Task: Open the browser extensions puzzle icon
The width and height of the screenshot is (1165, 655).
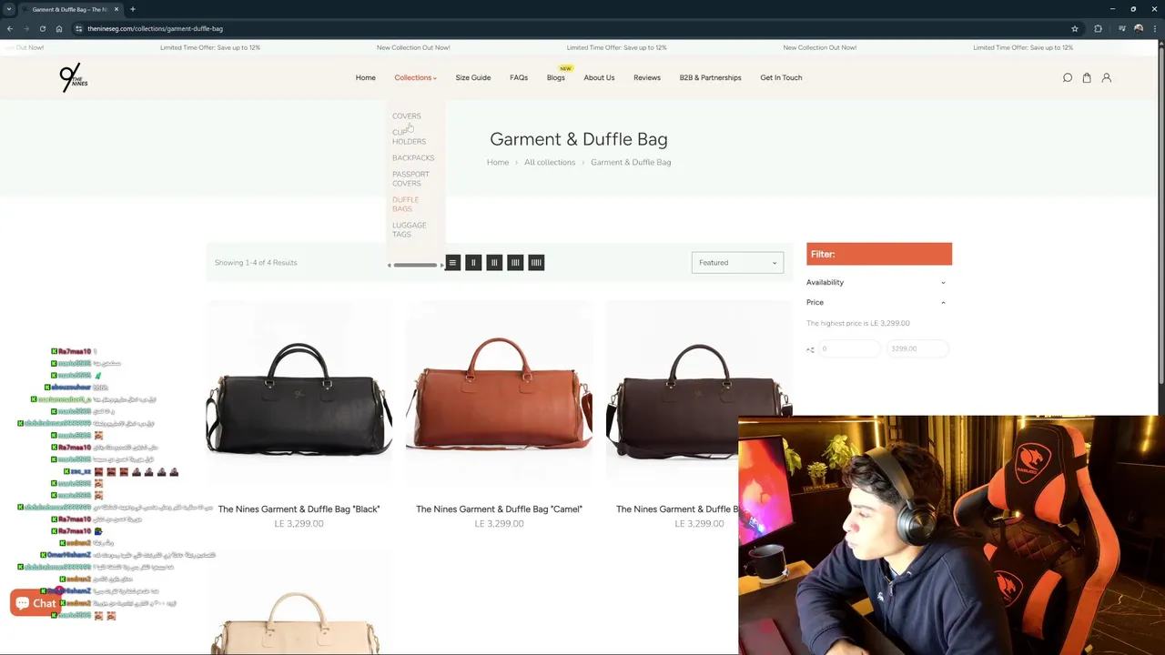Action: (1098, 28)
